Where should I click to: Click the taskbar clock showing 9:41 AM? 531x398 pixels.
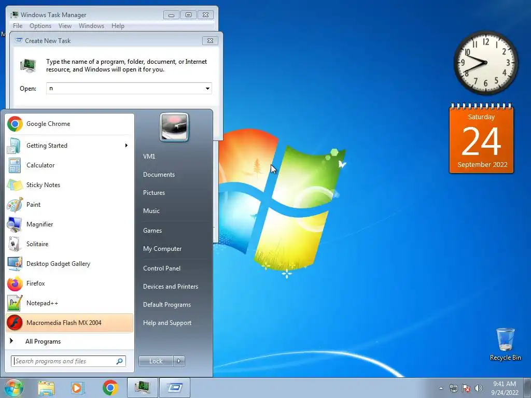(504, 388)
